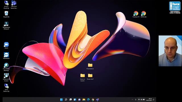Click the battery tray icon
The width and height of the screenshot is (182, 102).
[144, 99]
